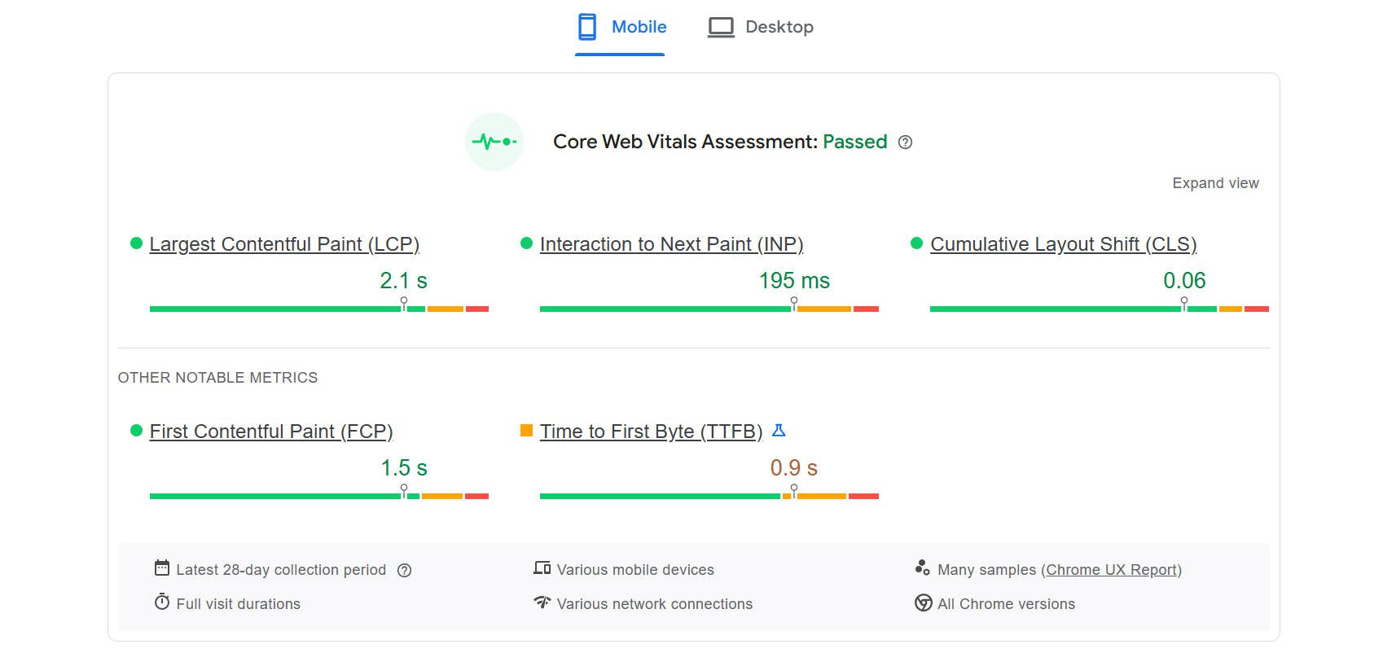Image resolution: width=1383 pixels, height=653 pixels.
Task: Click the devices icon for mobile devices
Action: 542,568
